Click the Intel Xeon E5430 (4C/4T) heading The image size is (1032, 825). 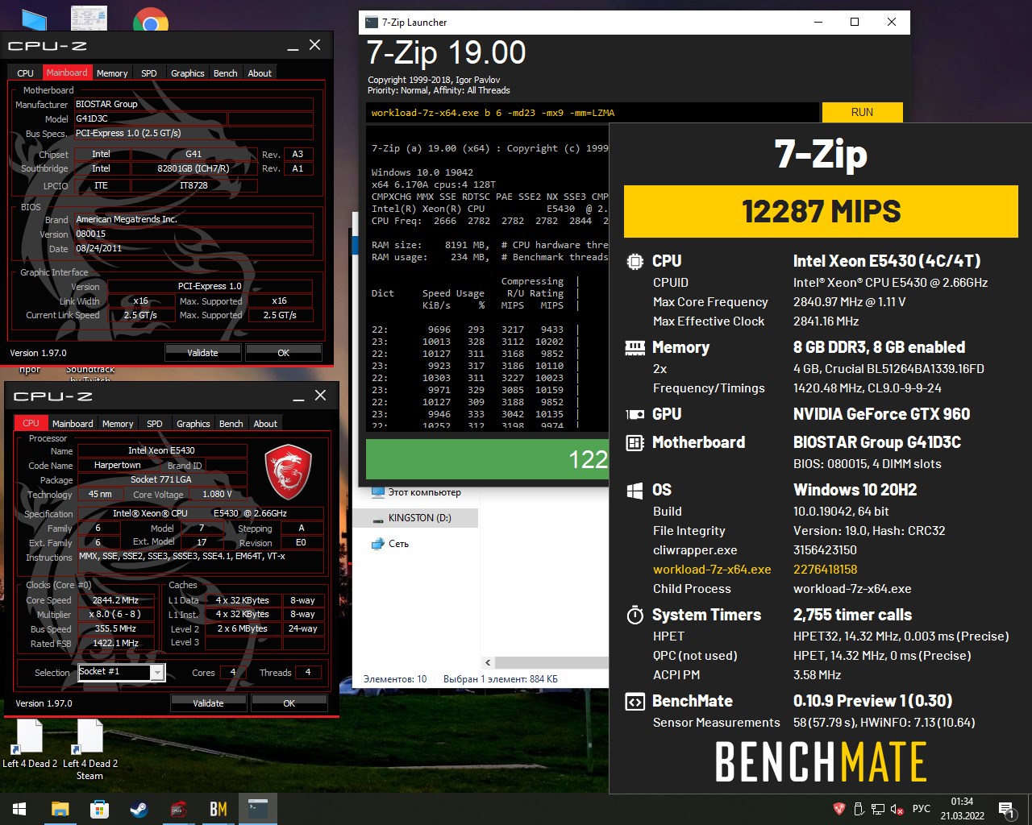tap(887, 261)
